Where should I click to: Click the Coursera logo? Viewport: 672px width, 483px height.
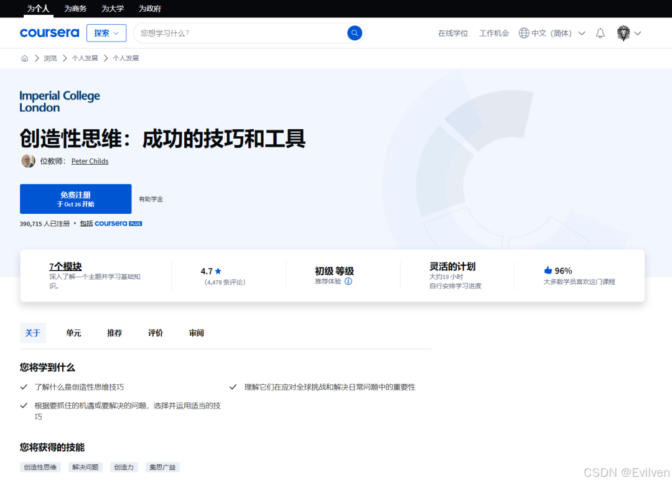[x=49, y=33]
